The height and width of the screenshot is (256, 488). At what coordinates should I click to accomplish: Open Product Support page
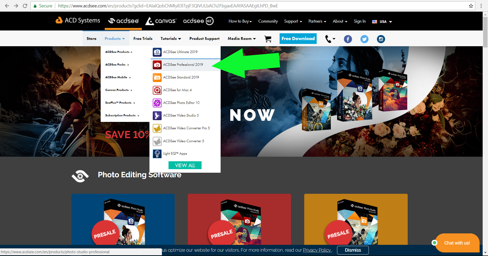(204, 39)
